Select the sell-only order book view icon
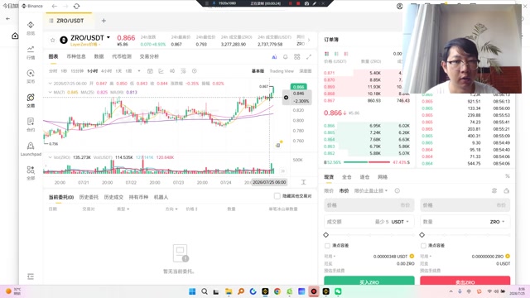Viewport: 530px width, 298px height. [346, 54]
